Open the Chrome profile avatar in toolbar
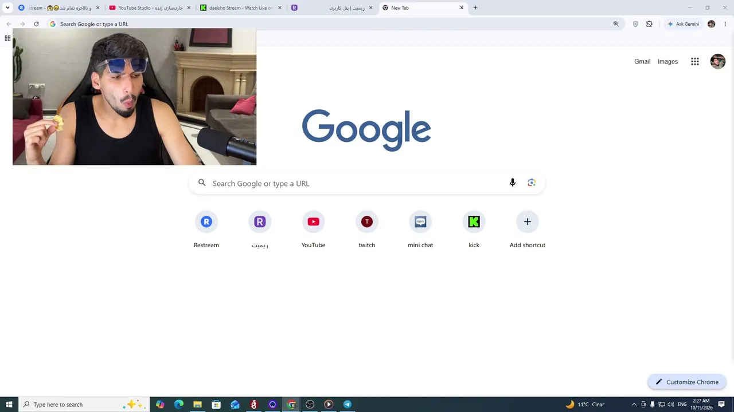This screenshot has height=412, width=734. (712, 24)
